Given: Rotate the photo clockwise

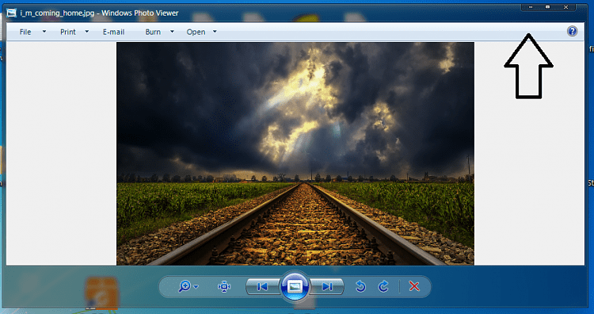Looking at the screenshot, I should point(383,286).
